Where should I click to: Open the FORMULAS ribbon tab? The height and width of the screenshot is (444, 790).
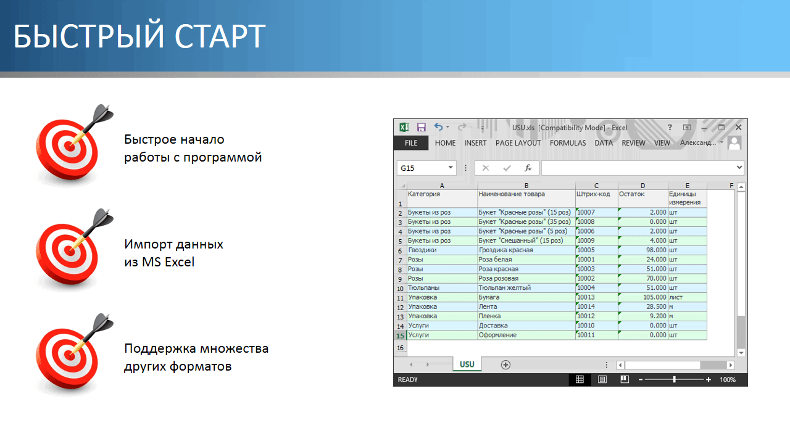(568, 143)
